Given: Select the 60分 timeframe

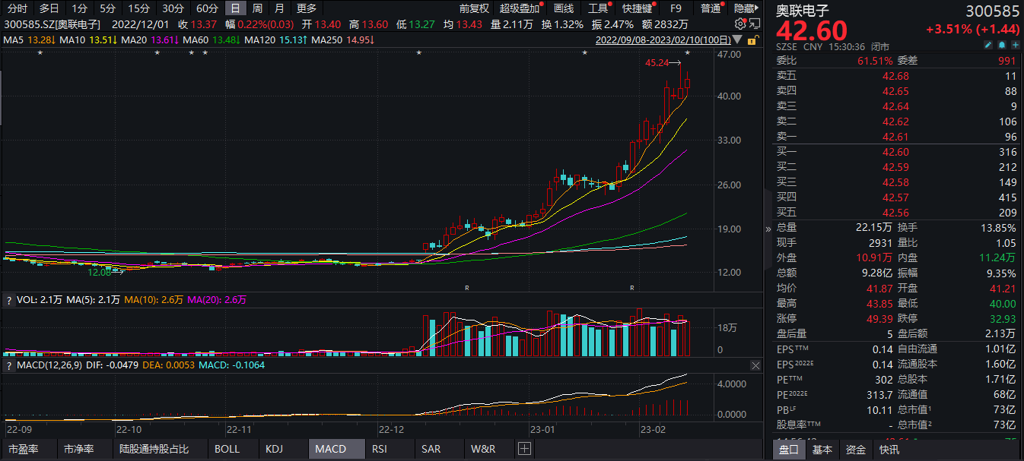Looking at the screenshot, I should pyautogui.click(x=206, y=8).
